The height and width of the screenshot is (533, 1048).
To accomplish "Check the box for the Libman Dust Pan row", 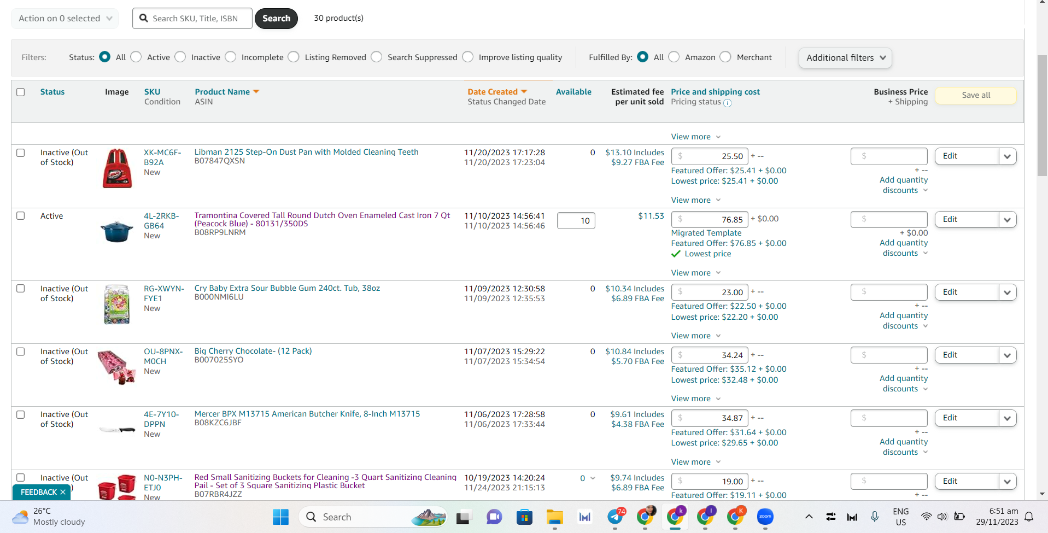I will click(21, 153).
